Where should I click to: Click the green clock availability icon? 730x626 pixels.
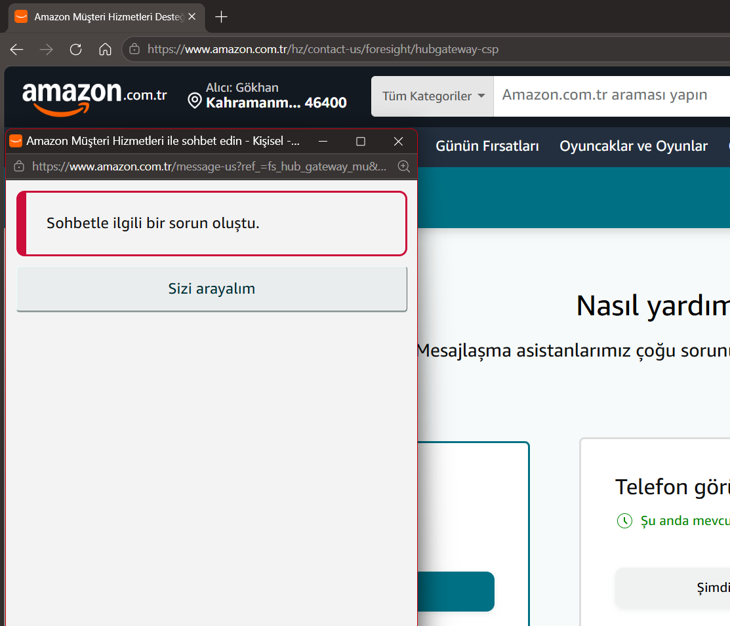point(624,520)
